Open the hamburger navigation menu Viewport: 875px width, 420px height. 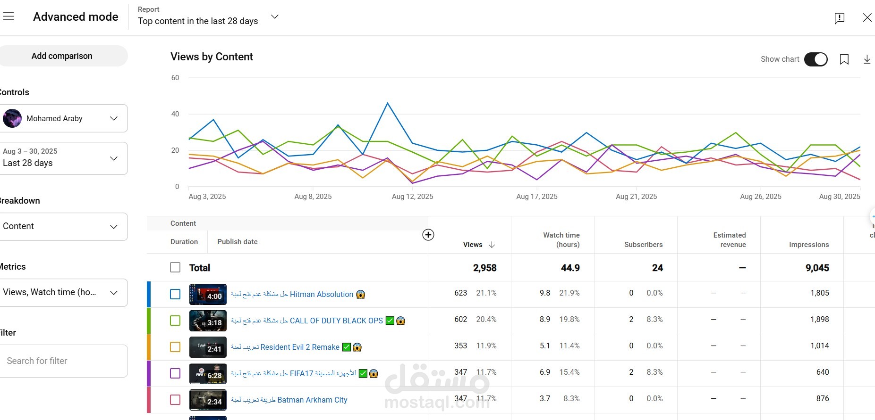click(8, 16)
